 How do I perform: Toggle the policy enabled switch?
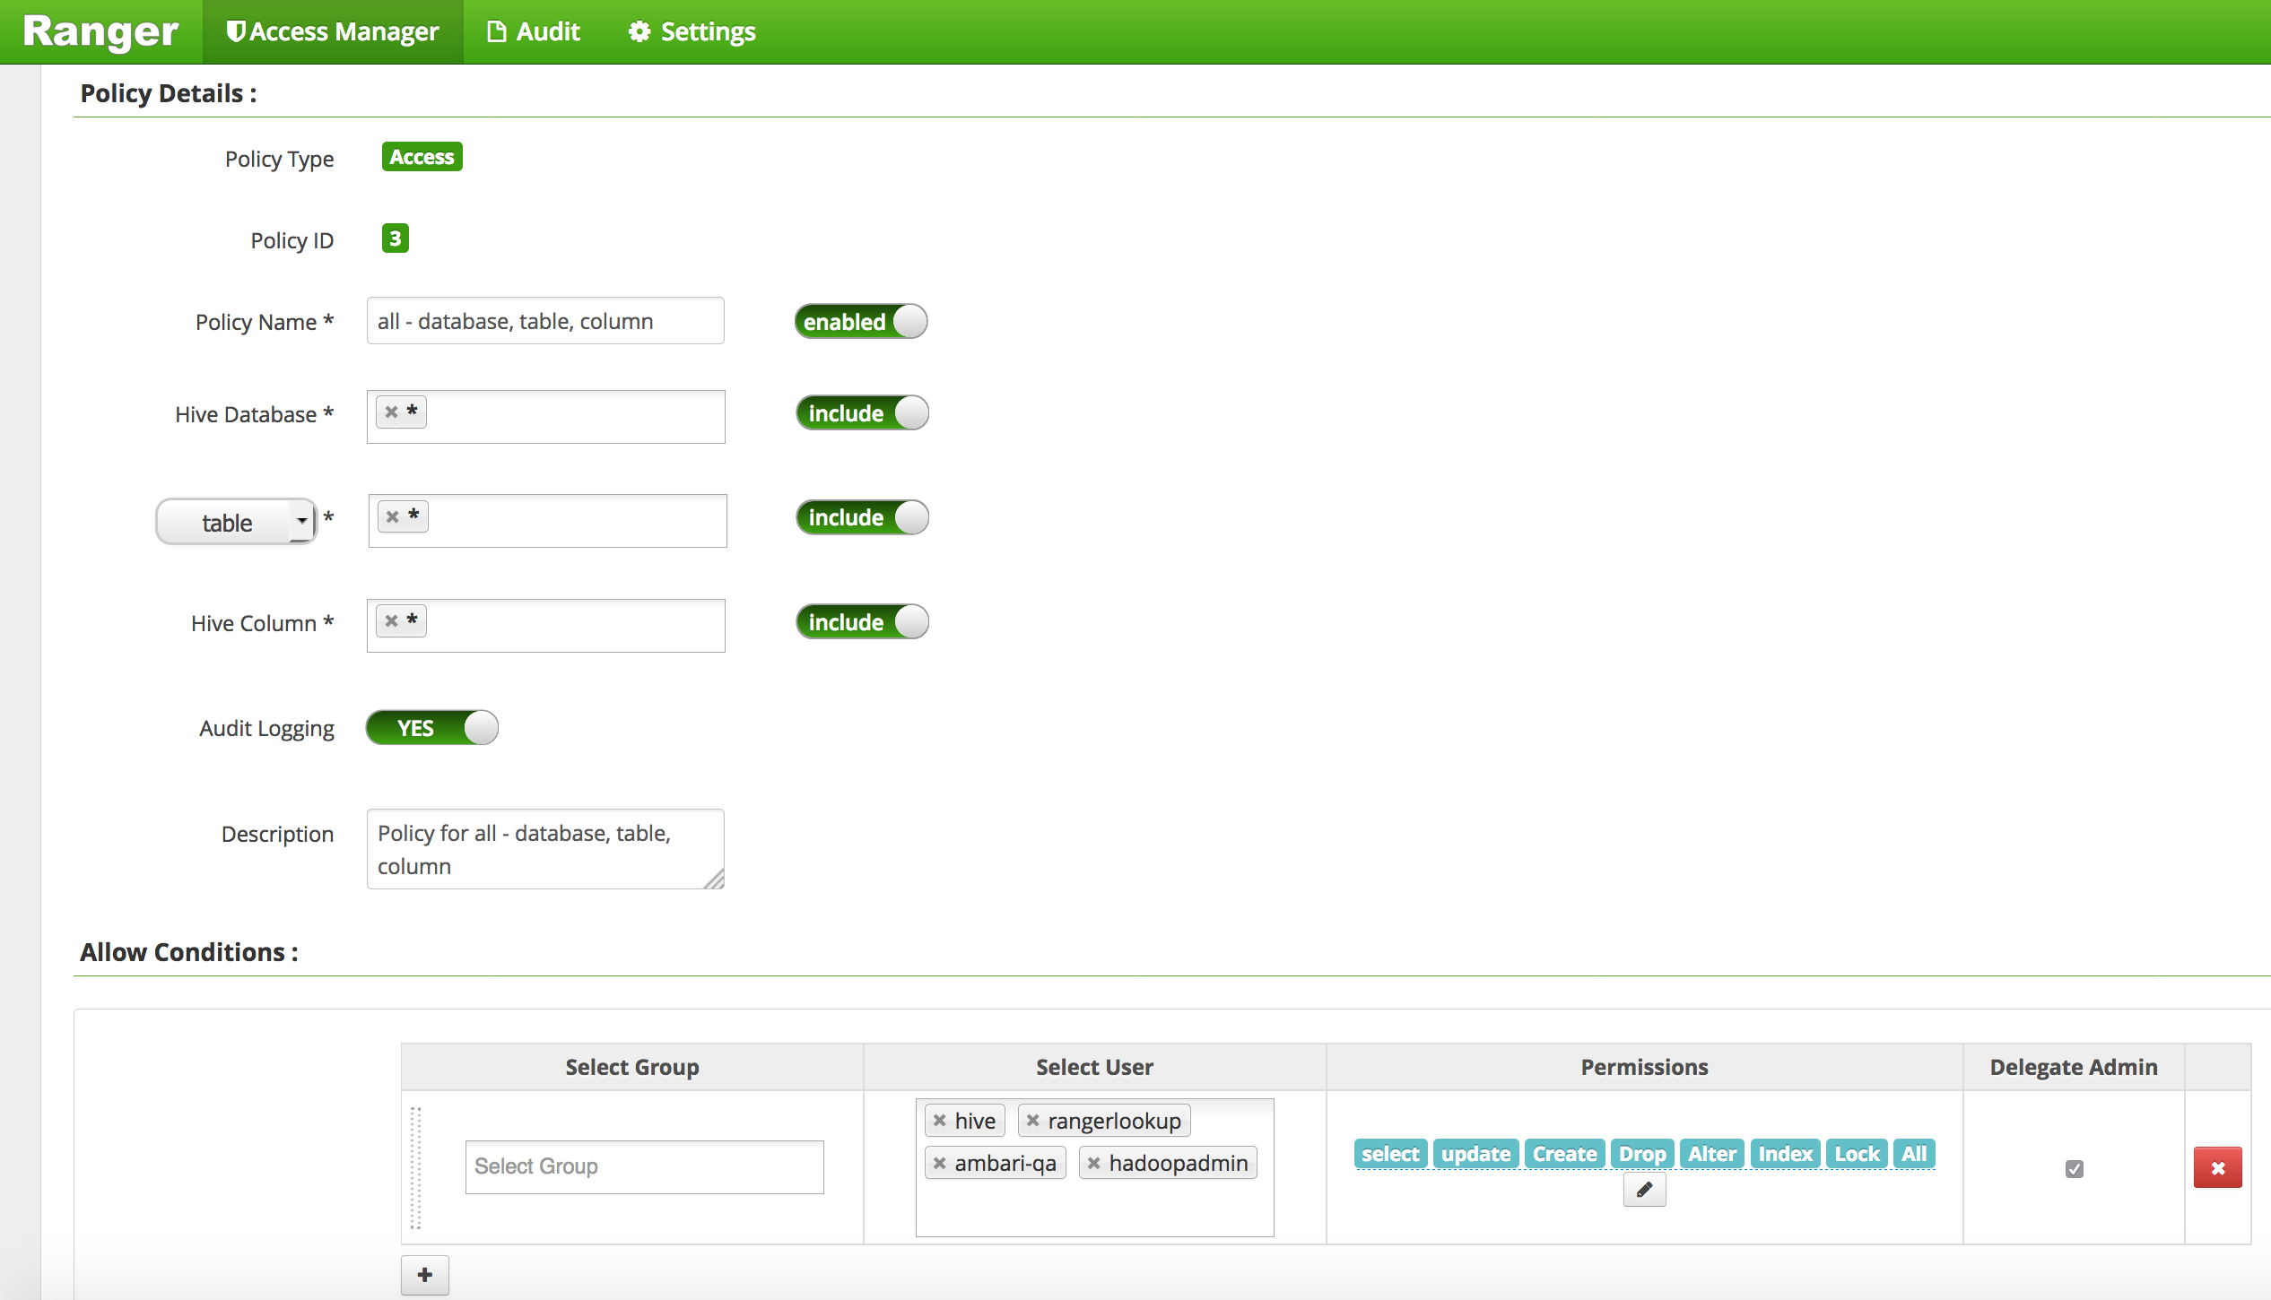pyautogui.click(x=860, y=321)
